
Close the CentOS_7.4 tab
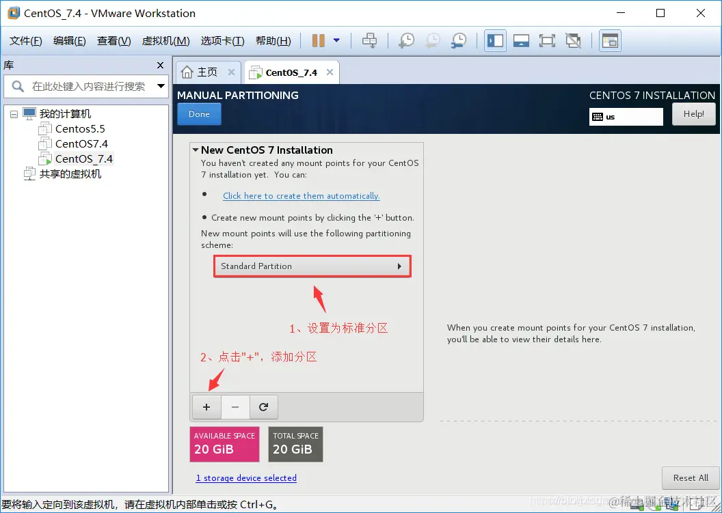click(330, 72)
